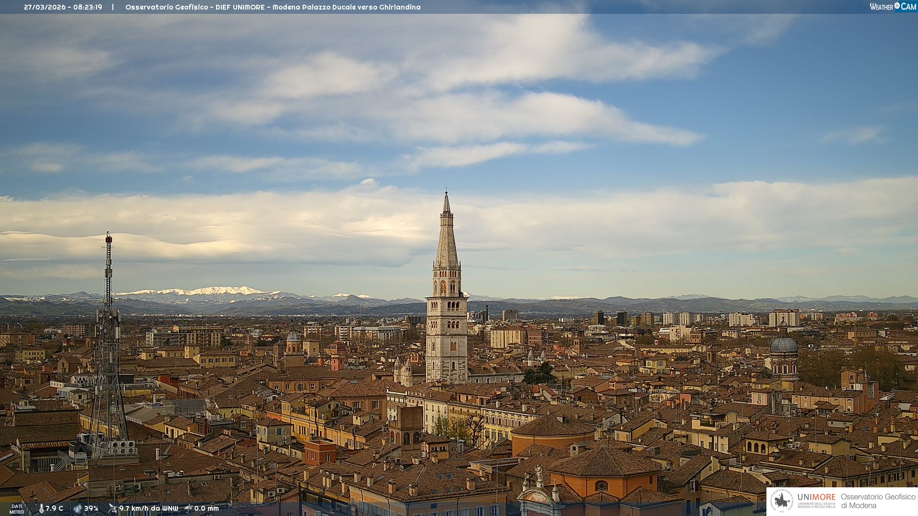Click the DATI METEO label
Screen dimensions: 918x516
click(17, 509)
